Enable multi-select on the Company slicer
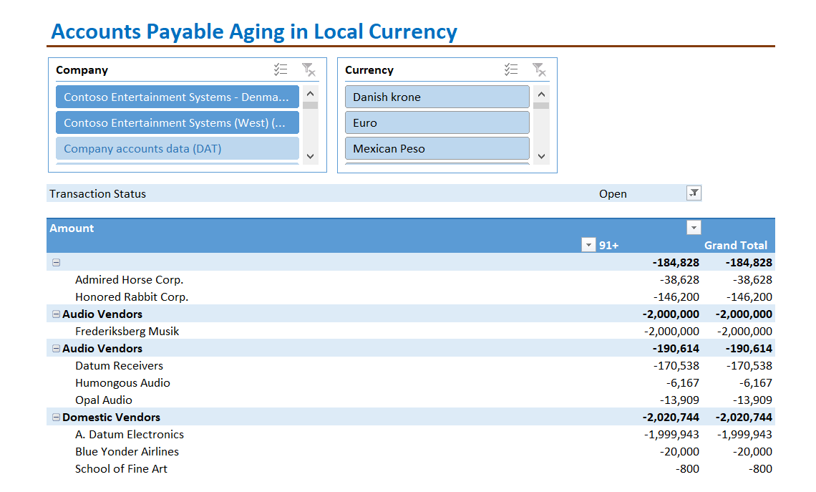 click(x=281, y=69)
